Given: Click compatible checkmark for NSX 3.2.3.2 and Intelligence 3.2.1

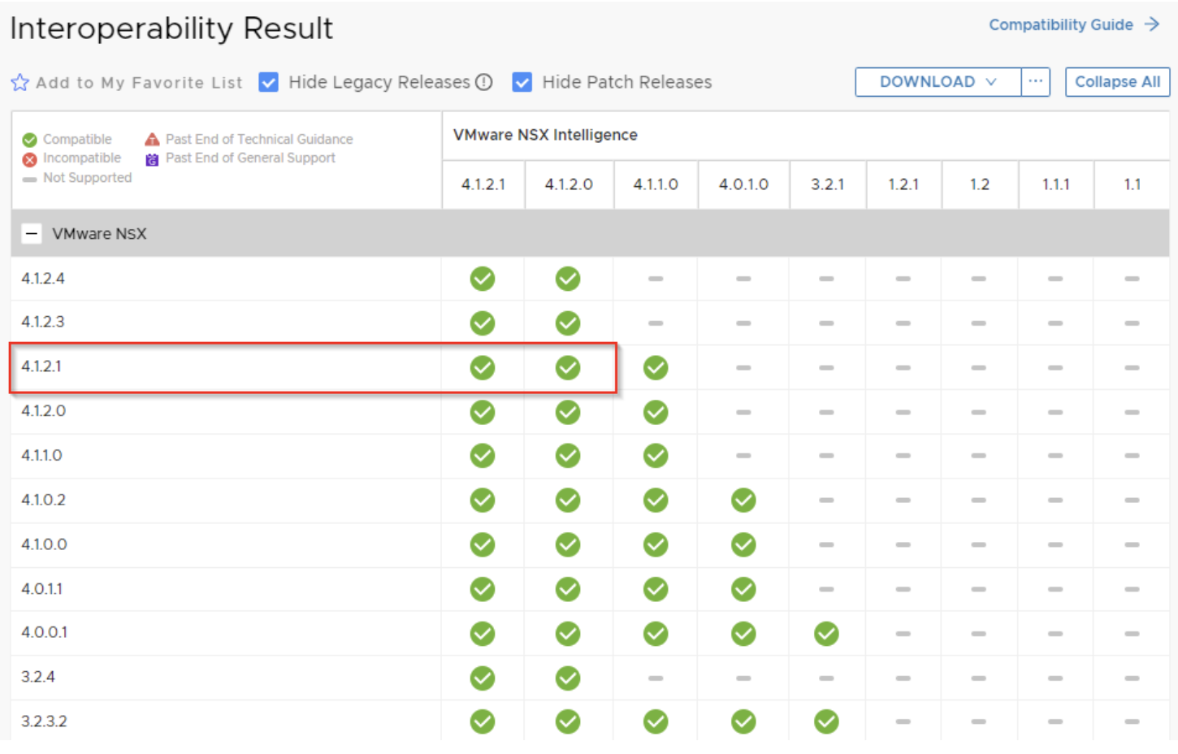Looking at the screenshot, I should 826,721.
